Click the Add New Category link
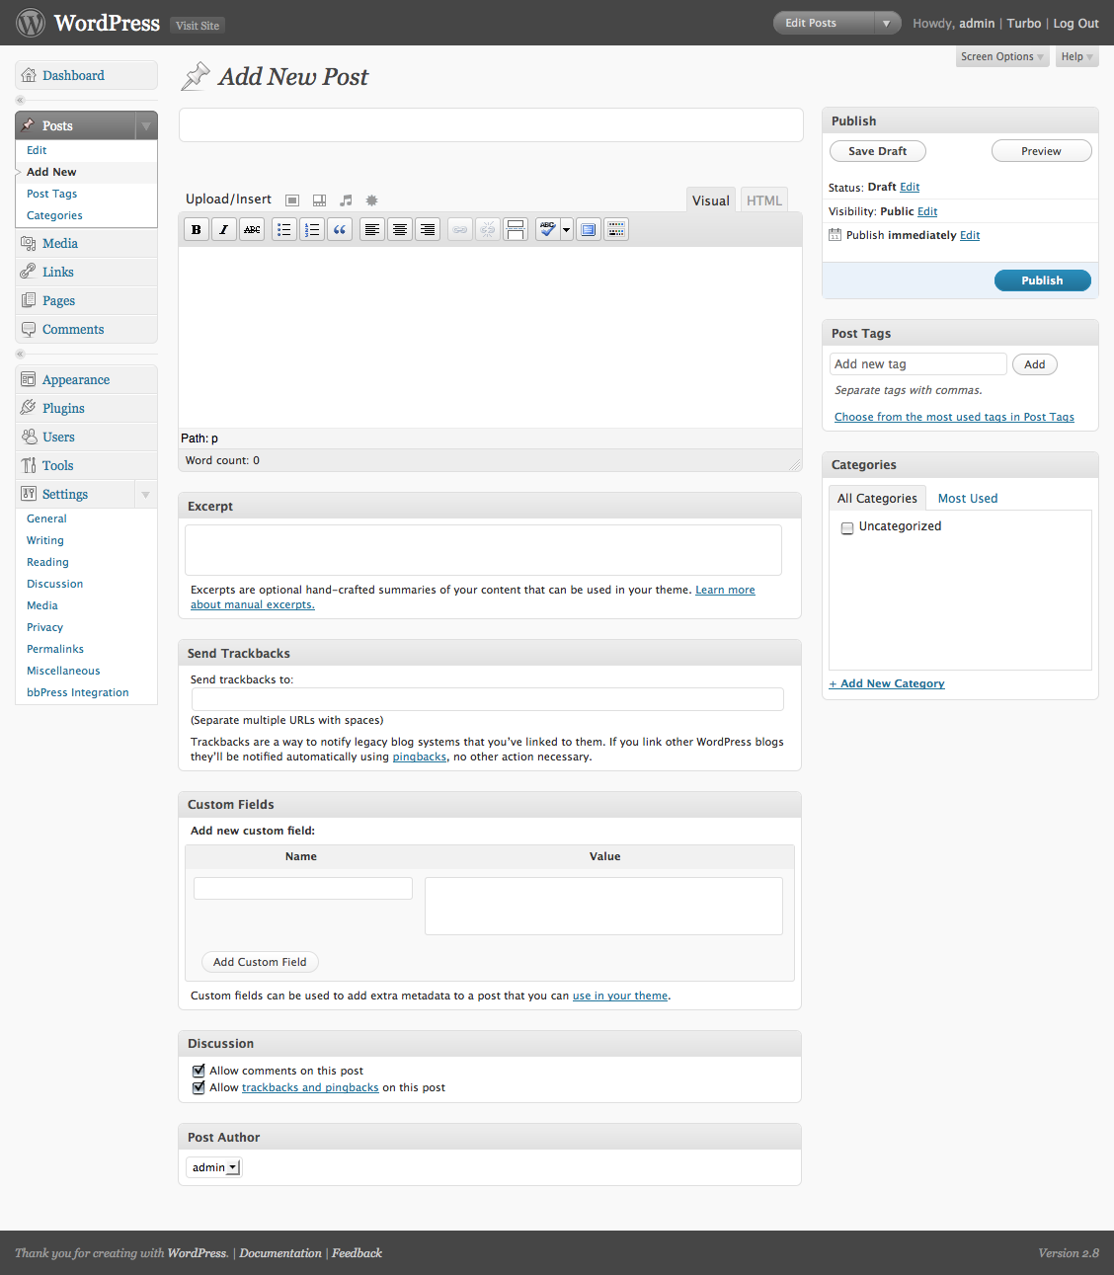The width and height of the screenshot is (1114, 1275). [x=887, y=683]
